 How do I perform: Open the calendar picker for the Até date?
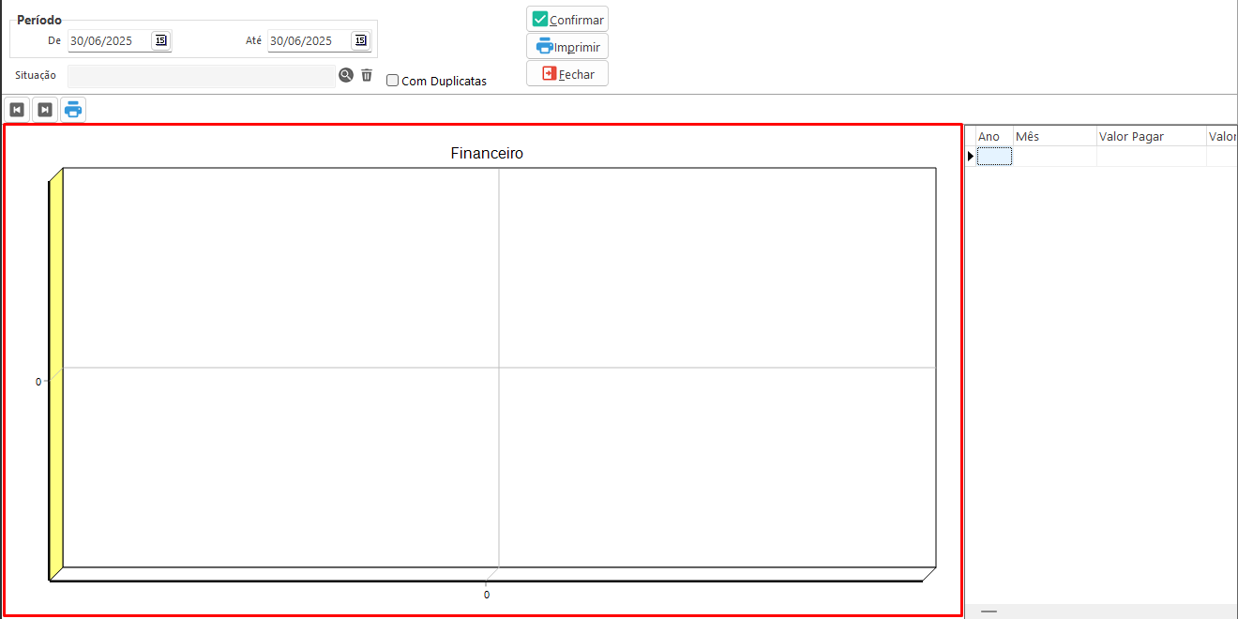pos(360,40)
